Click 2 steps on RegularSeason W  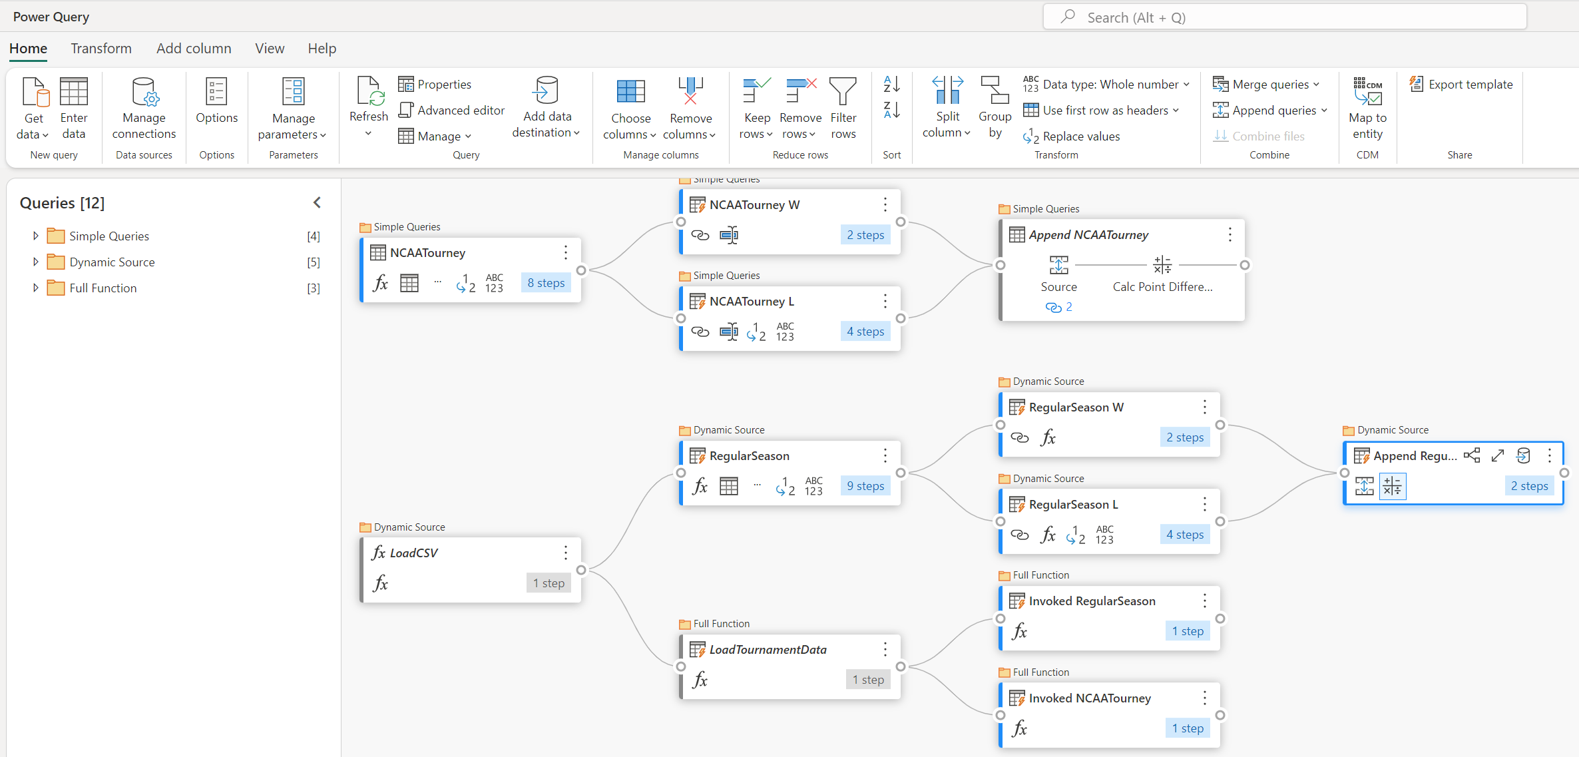(x=1185, y=437)
